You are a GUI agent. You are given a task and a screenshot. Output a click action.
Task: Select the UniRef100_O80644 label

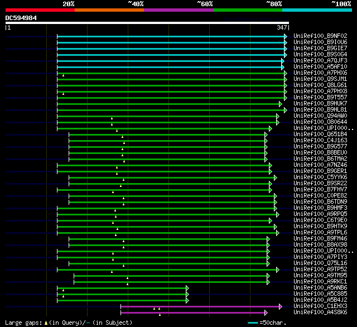(x=320, y=122)
